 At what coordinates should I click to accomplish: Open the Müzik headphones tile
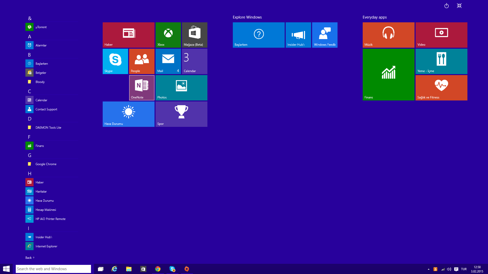point(389,35)
